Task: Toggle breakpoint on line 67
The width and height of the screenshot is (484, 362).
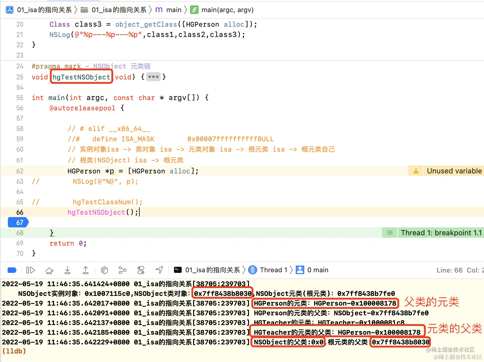Action: (18, 223)
